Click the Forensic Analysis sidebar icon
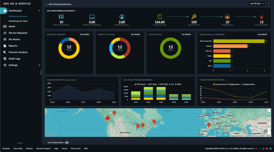Viewport: 274px width, 152px height. coord(5,52)
